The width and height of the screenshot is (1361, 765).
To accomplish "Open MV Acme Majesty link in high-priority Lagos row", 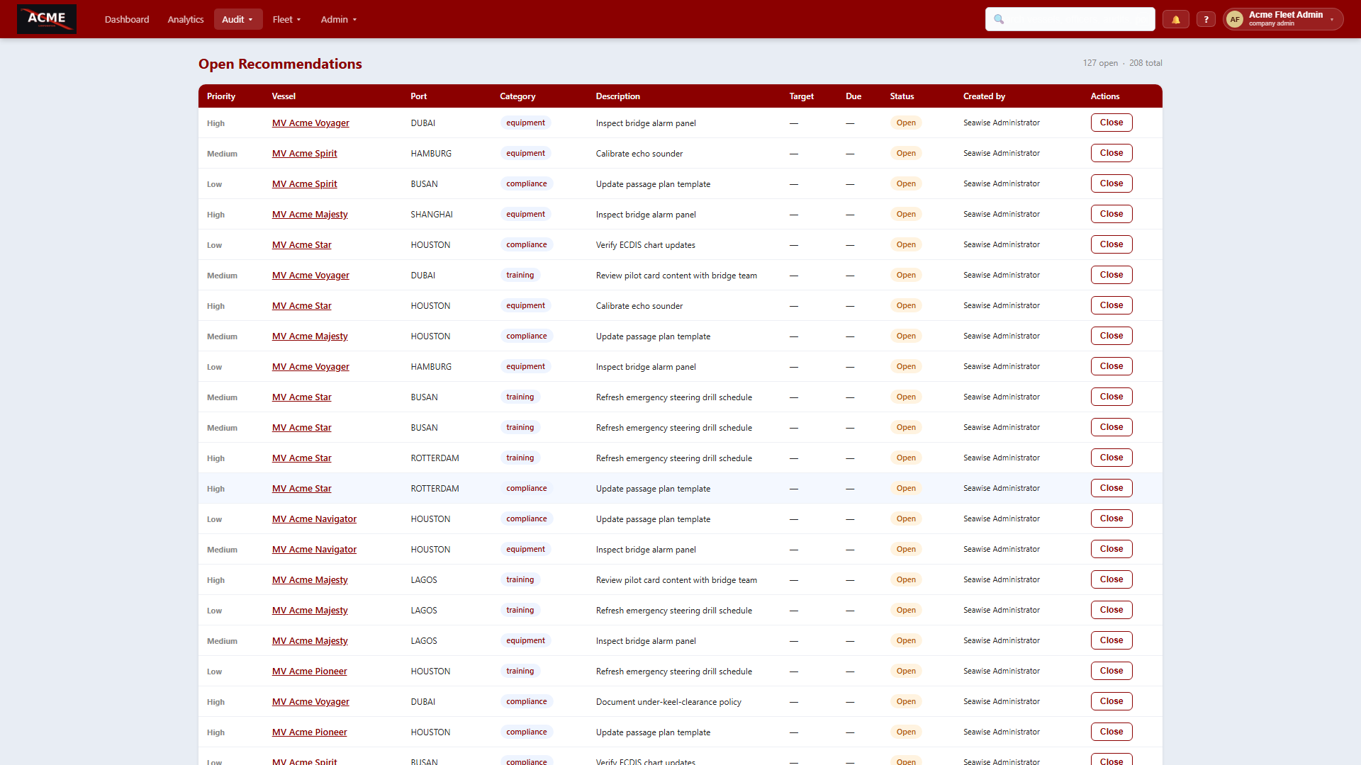I will click(310, 580).
